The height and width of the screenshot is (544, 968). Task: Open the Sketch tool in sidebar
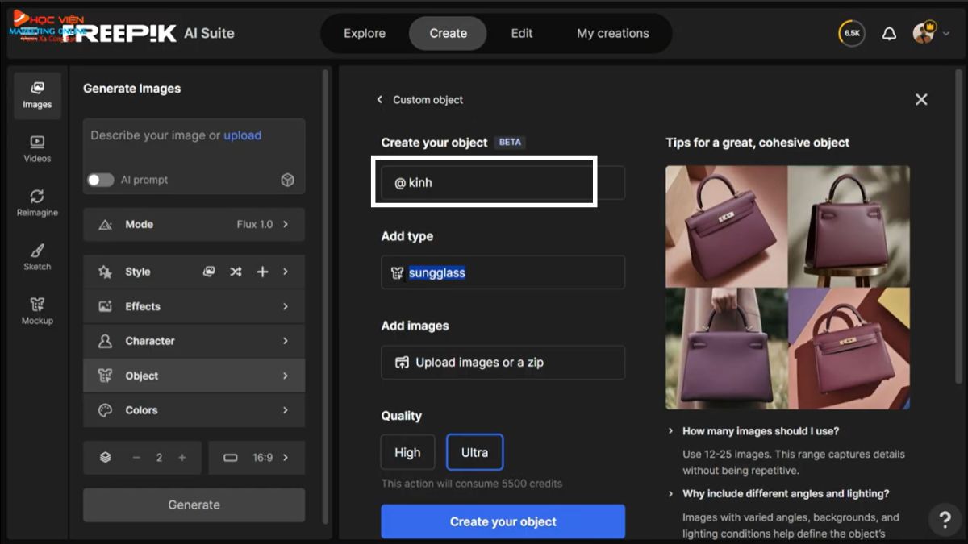[x=37, y=257]
